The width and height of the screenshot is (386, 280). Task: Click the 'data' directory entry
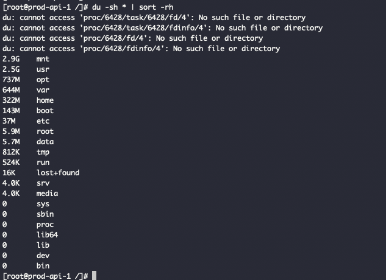(45, 142)
